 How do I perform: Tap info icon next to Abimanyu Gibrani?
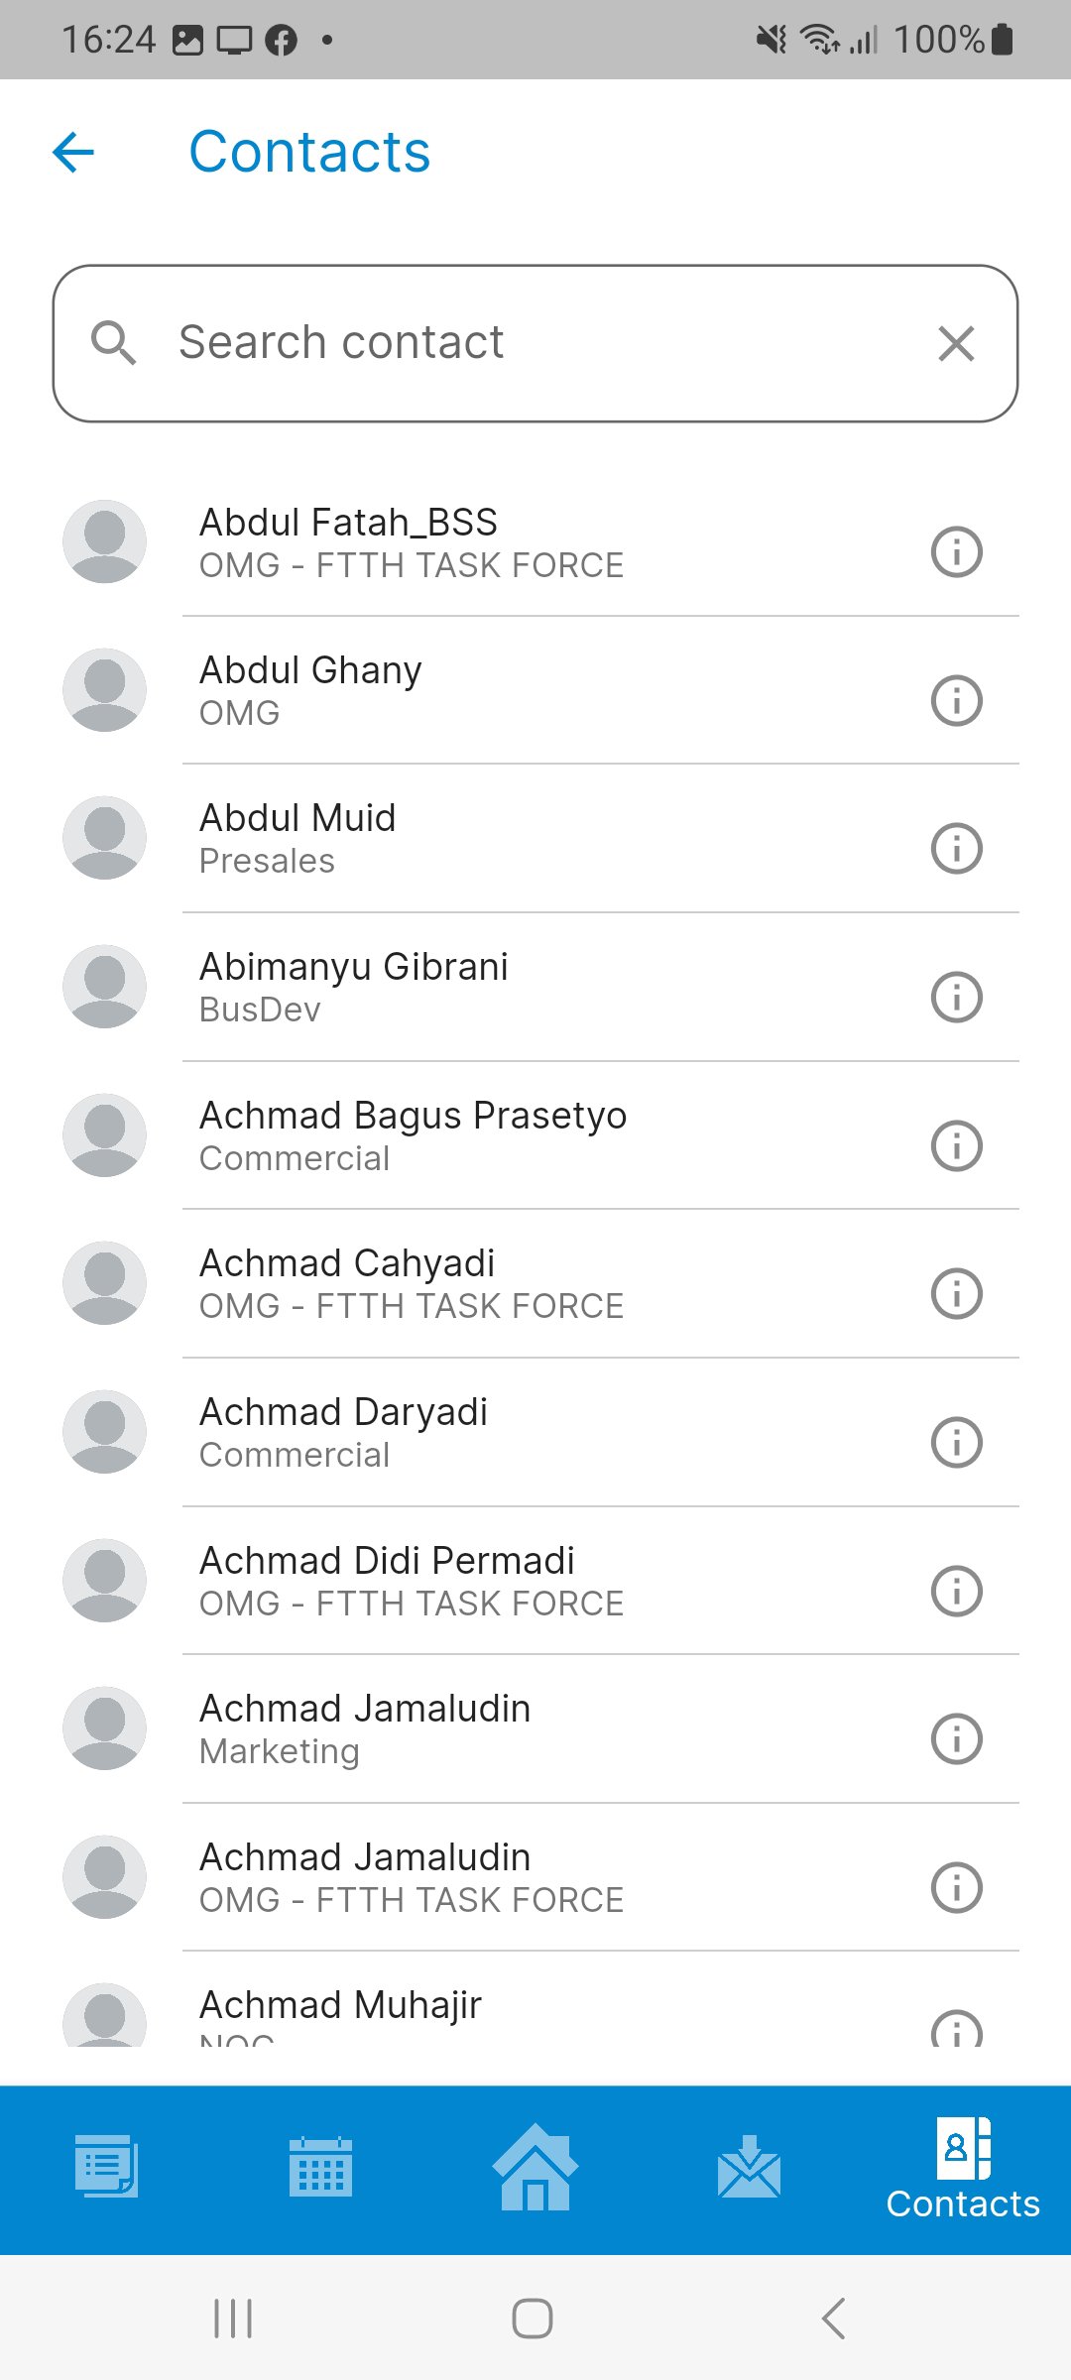tap(956, 997)
